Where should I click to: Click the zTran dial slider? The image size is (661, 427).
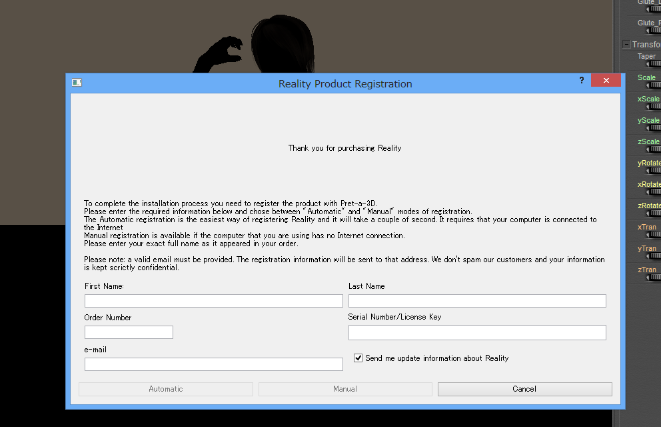tap(654, 277)
